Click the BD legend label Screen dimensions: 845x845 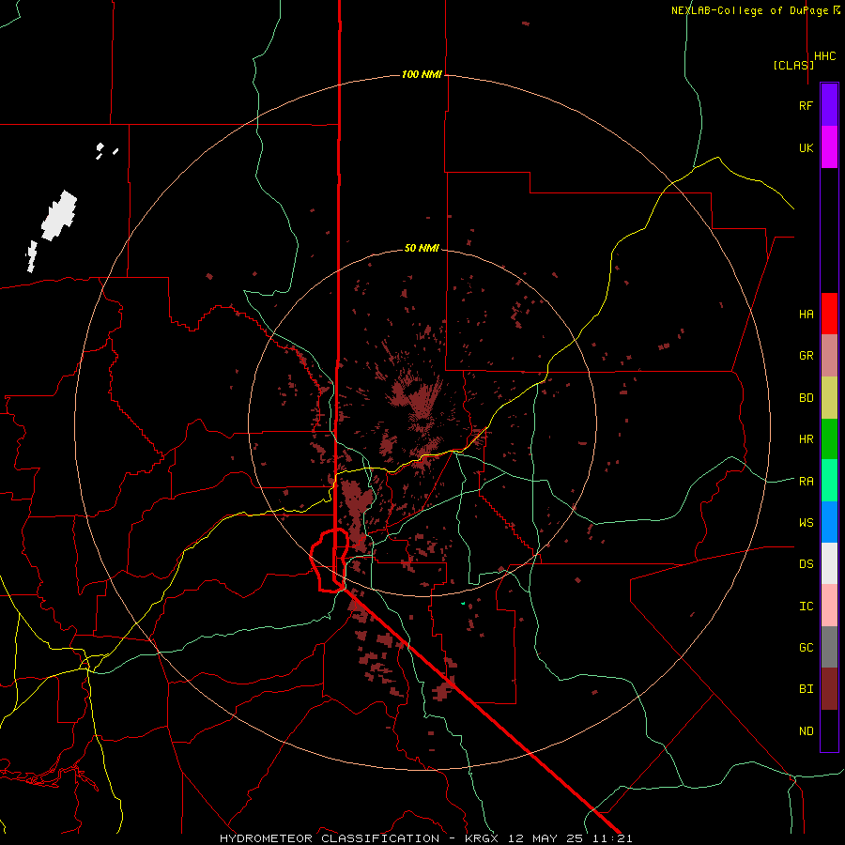(x=806, y=398)
